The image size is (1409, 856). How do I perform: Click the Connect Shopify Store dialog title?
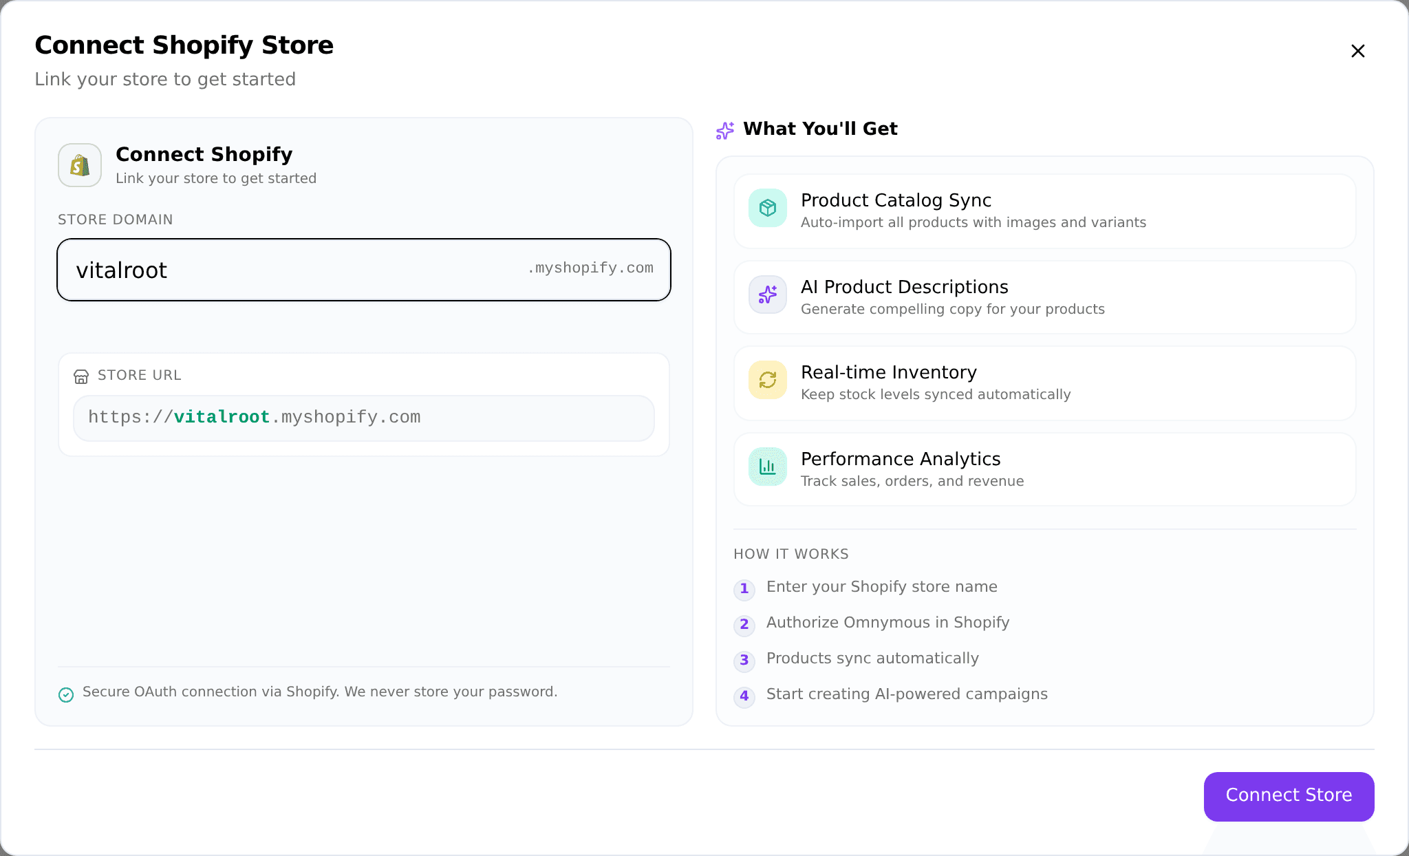tap(184, 45)
